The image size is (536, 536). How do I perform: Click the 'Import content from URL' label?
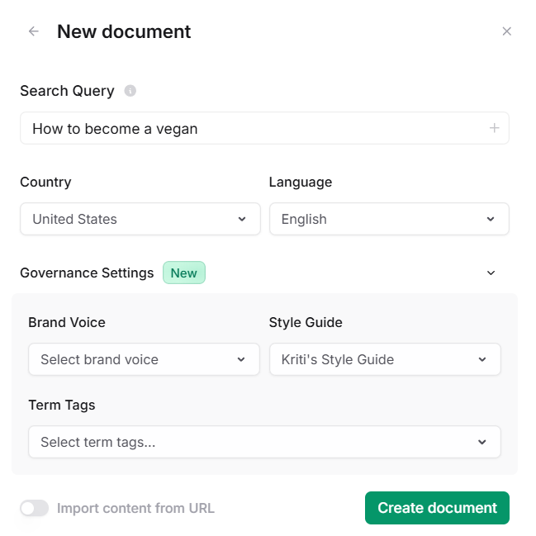(x=135, y=508)
